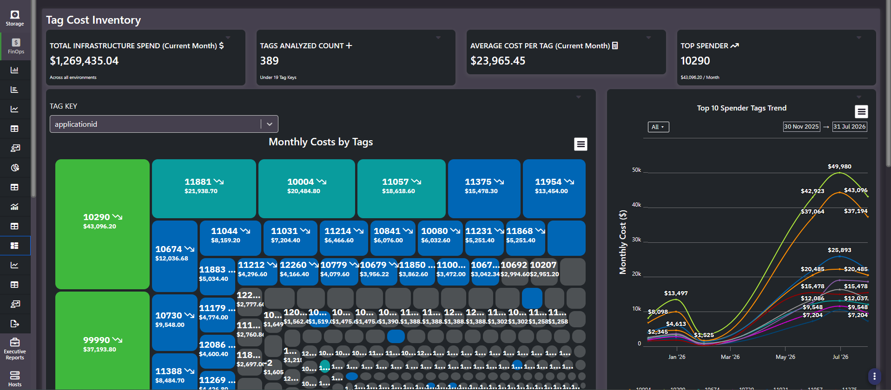The image size is (891, 390).
Task: Select the 11179 treemap tile
Action: (217, 315)
